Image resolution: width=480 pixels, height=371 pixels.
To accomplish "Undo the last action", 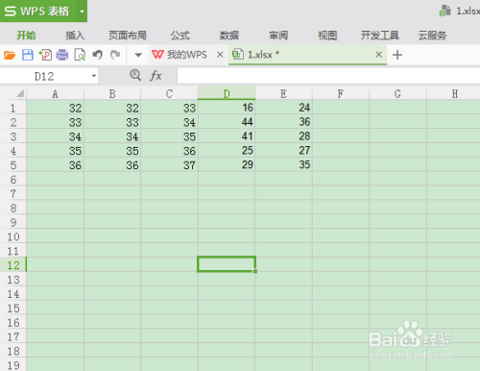I will click(x=97, y=55).
